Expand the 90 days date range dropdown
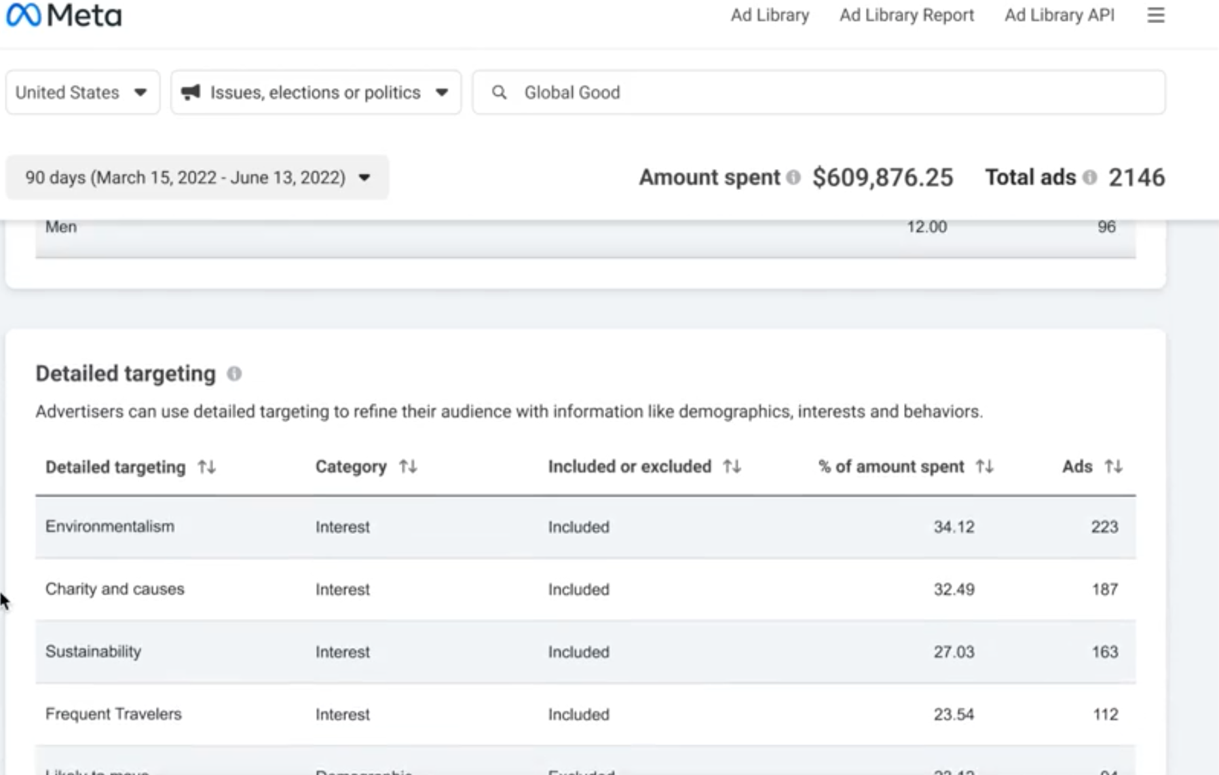1219x775 pixels. 197,178
